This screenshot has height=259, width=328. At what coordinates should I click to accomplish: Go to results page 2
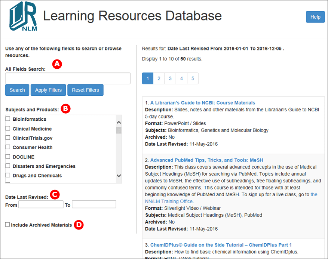[x=159, y=78]
